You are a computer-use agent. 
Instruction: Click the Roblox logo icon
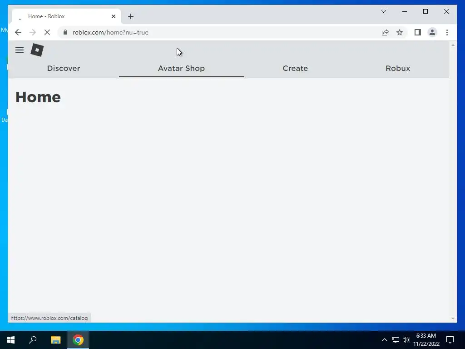point(37,50)
